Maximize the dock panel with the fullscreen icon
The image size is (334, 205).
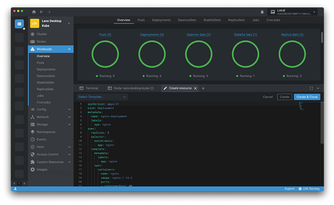point(311,88)
